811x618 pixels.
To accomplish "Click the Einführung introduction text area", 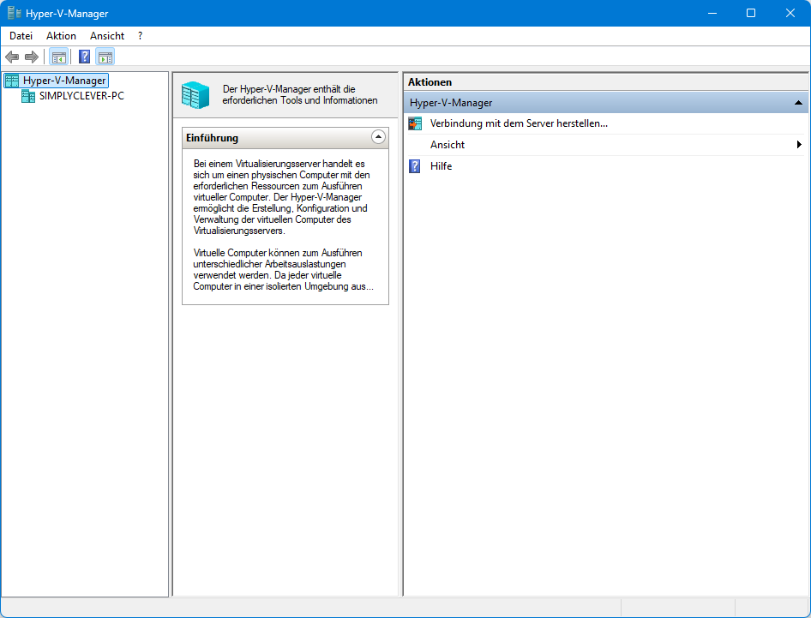I will click(x=284, y=225).
